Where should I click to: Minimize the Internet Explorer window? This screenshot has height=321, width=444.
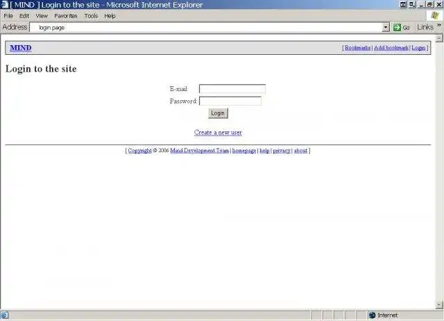pyautogui.click(x=422, y=5)
